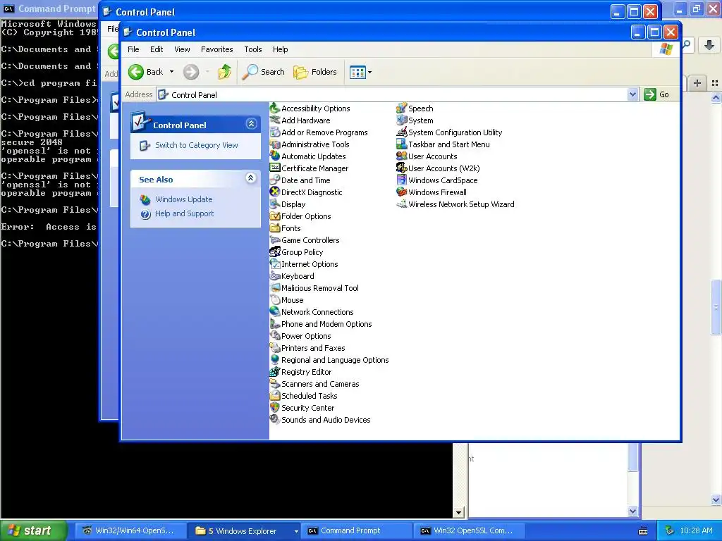Screen dimensions: 722x541
Task: Open the Security Center icon
Action: (x=275, y=407)
